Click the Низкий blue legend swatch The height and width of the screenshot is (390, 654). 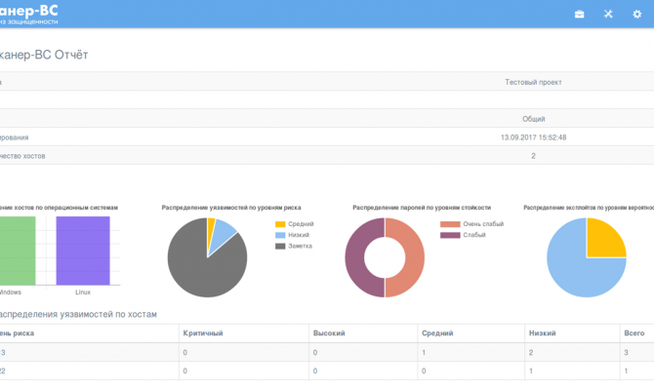(280, 235)
